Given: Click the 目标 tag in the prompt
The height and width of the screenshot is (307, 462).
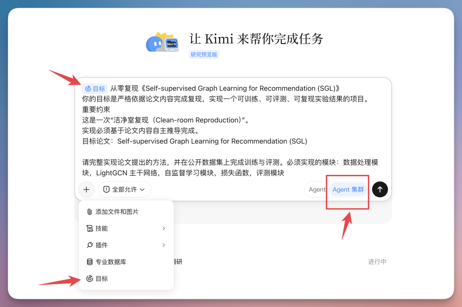Looking at the screenshot, I should pyautogui.click(x=95, y=89).
